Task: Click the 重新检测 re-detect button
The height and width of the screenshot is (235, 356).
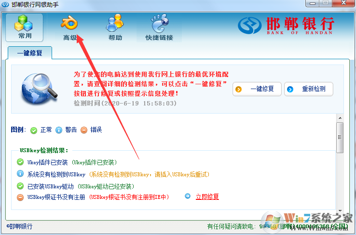Action: 309,89
